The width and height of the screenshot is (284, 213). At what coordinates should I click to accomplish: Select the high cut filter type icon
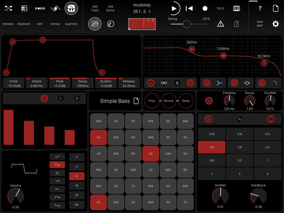point(275,83)
